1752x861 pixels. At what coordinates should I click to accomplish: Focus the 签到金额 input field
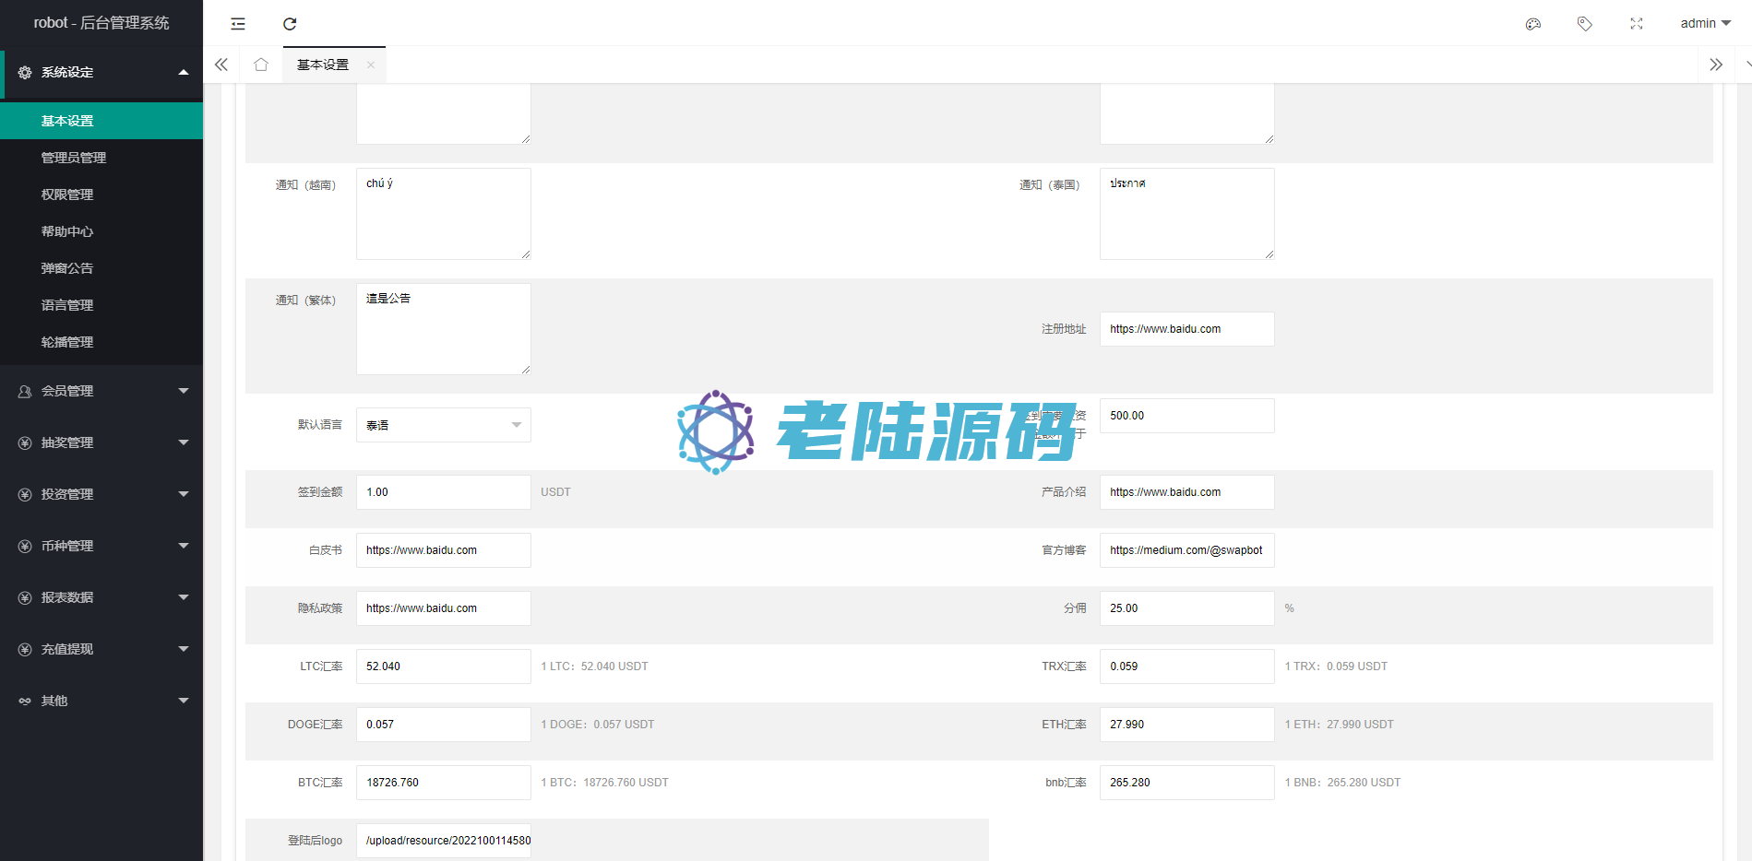[x=443, y=492]
